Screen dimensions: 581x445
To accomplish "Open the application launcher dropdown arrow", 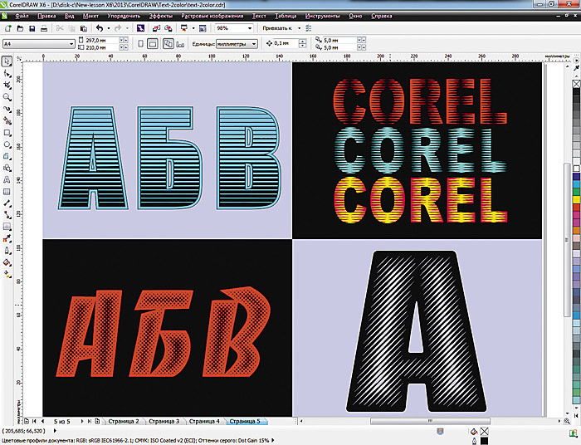I will [193, 28].
